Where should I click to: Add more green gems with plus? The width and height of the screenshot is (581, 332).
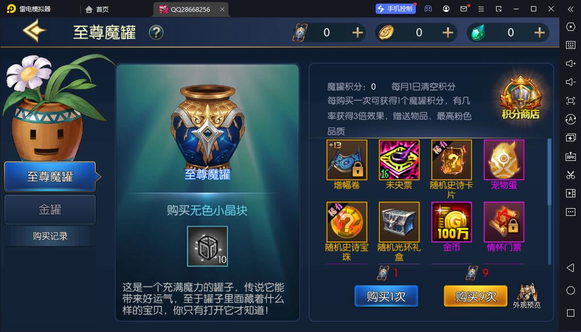coord(539,32)
